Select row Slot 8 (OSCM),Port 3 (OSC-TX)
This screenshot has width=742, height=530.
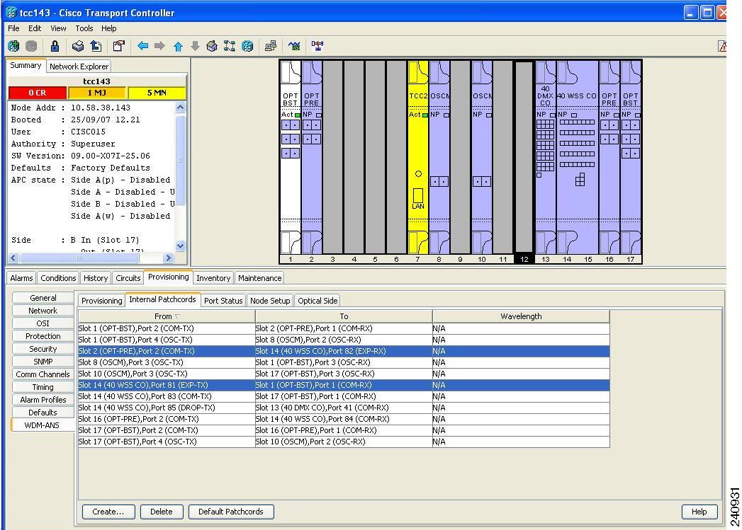(x=344, y=363)
